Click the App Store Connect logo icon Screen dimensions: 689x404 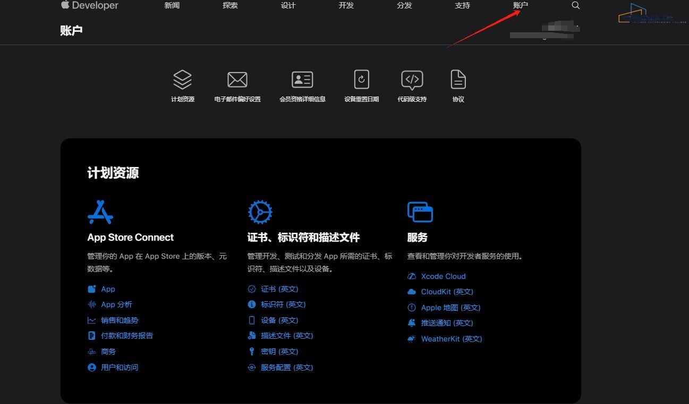click(x=100, y=212)
